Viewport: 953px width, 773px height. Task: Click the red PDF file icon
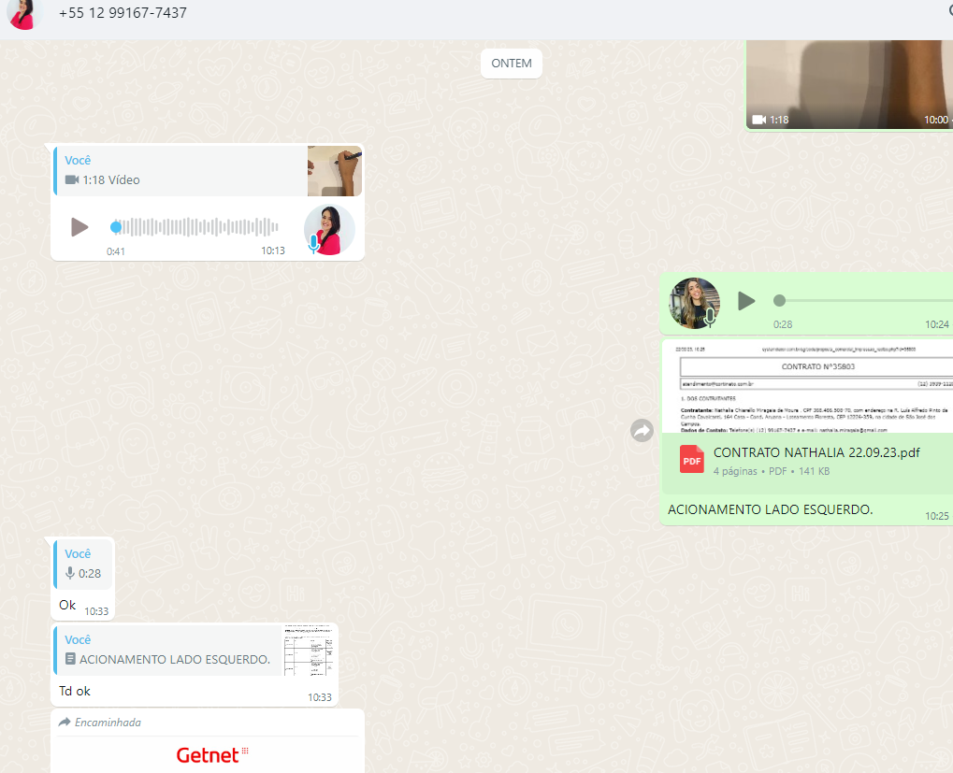click(x=692, y=460)
